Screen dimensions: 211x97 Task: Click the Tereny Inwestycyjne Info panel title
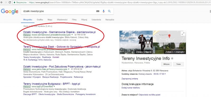[146, 59]
